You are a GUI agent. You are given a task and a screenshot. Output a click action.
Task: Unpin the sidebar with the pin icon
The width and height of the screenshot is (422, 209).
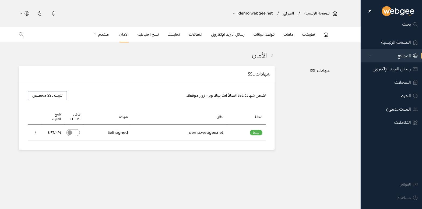click(x=370, y=11)
